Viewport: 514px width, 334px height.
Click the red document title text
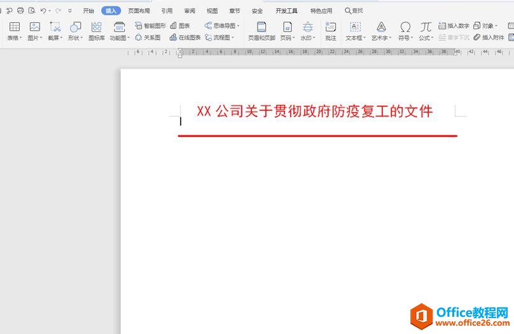tap(315, 112)
